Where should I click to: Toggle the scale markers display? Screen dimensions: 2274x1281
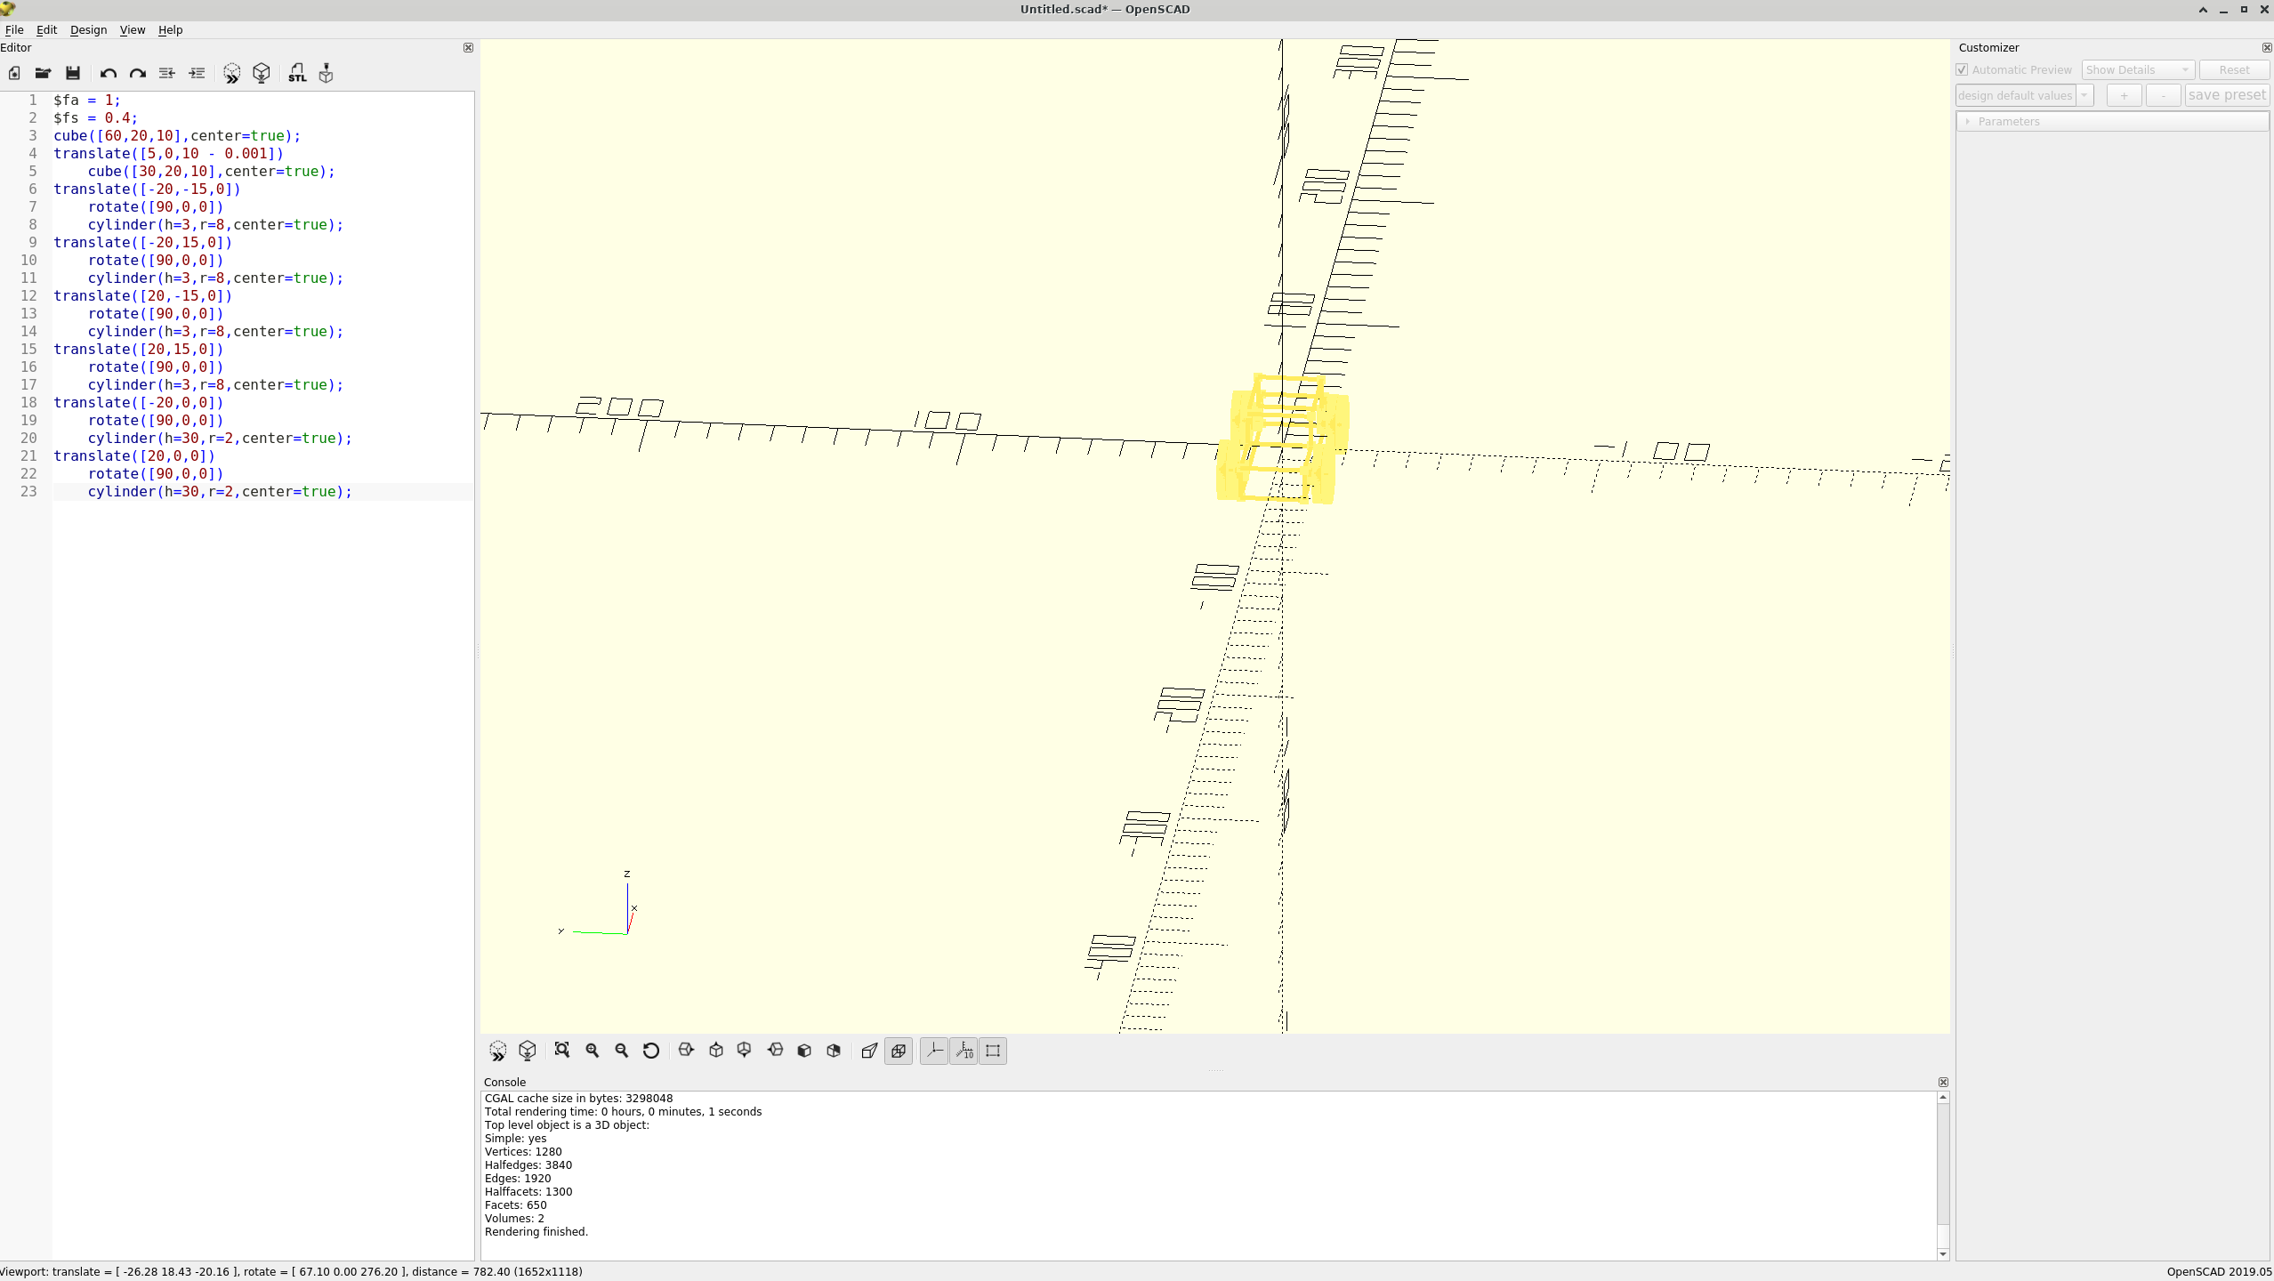(964, 1051)
